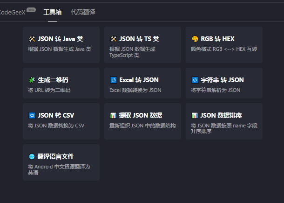This screenshot has width=284, height=203.
Task: Open the 翻译语言文件 tool card title
Action: pos(55,156)
